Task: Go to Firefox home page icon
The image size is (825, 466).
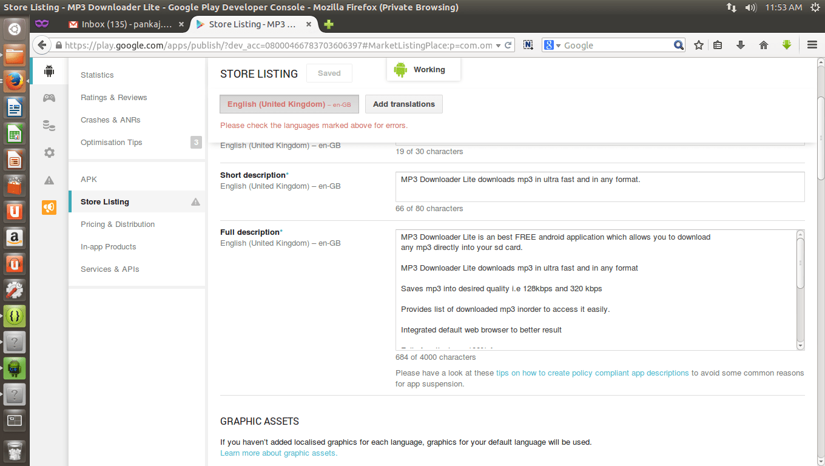Action: [764, 45]
